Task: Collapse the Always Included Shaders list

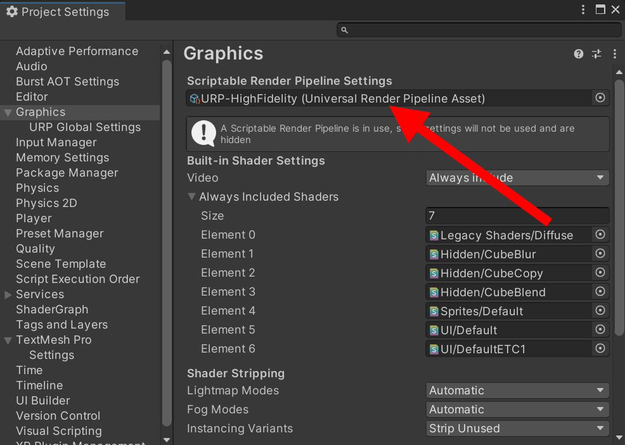Action: 191,197
